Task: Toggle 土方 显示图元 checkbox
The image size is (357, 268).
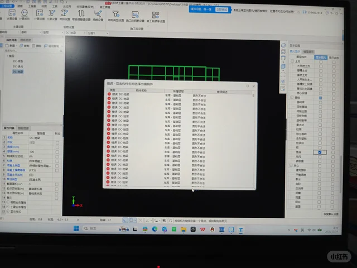Action: (x=321, y=62)
